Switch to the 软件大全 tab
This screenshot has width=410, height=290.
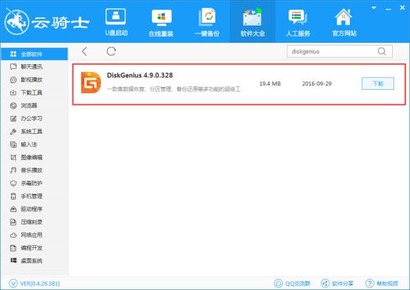(253, 22)
